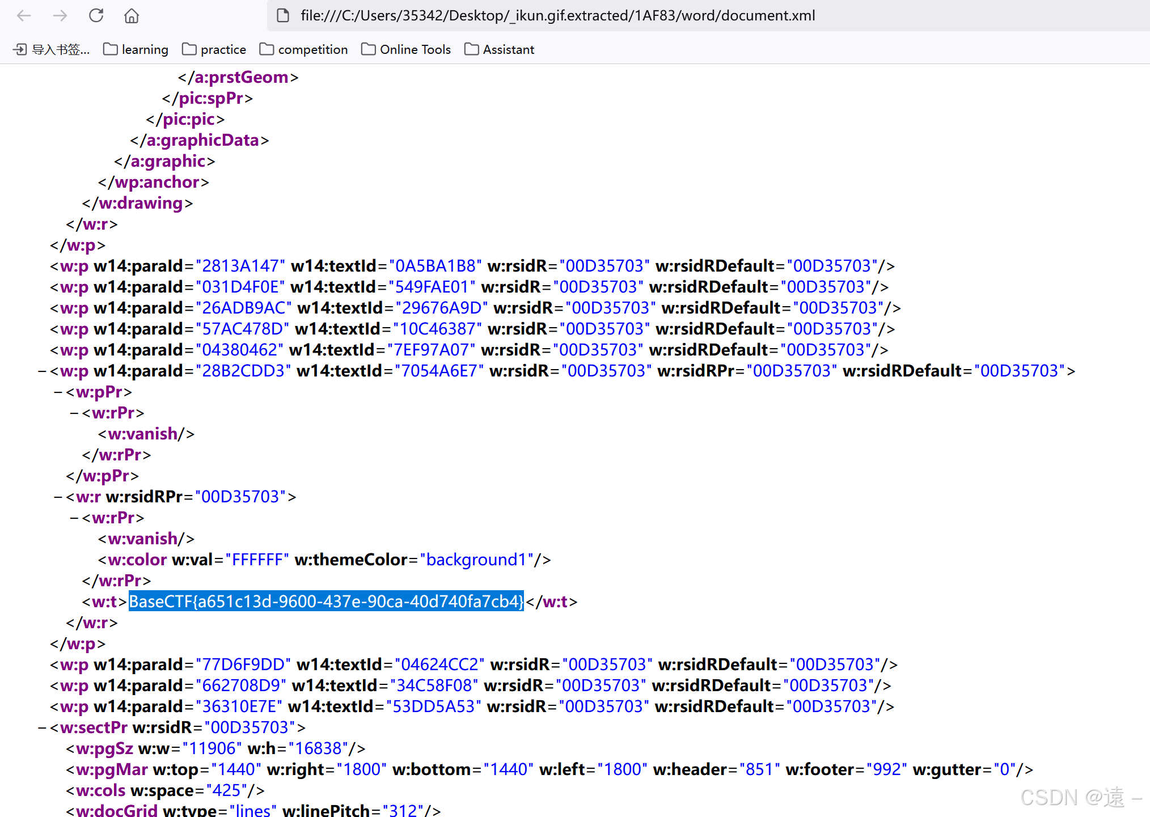
Task: Click the Assistant bookmark folder icon
Action: pos(471,49)
